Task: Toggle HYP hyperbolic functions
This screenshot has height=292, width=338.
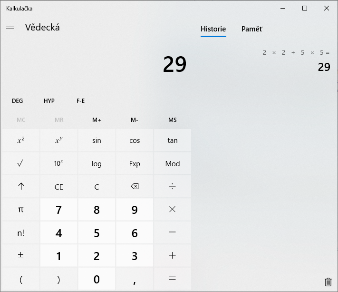Action: coord(49,101)
